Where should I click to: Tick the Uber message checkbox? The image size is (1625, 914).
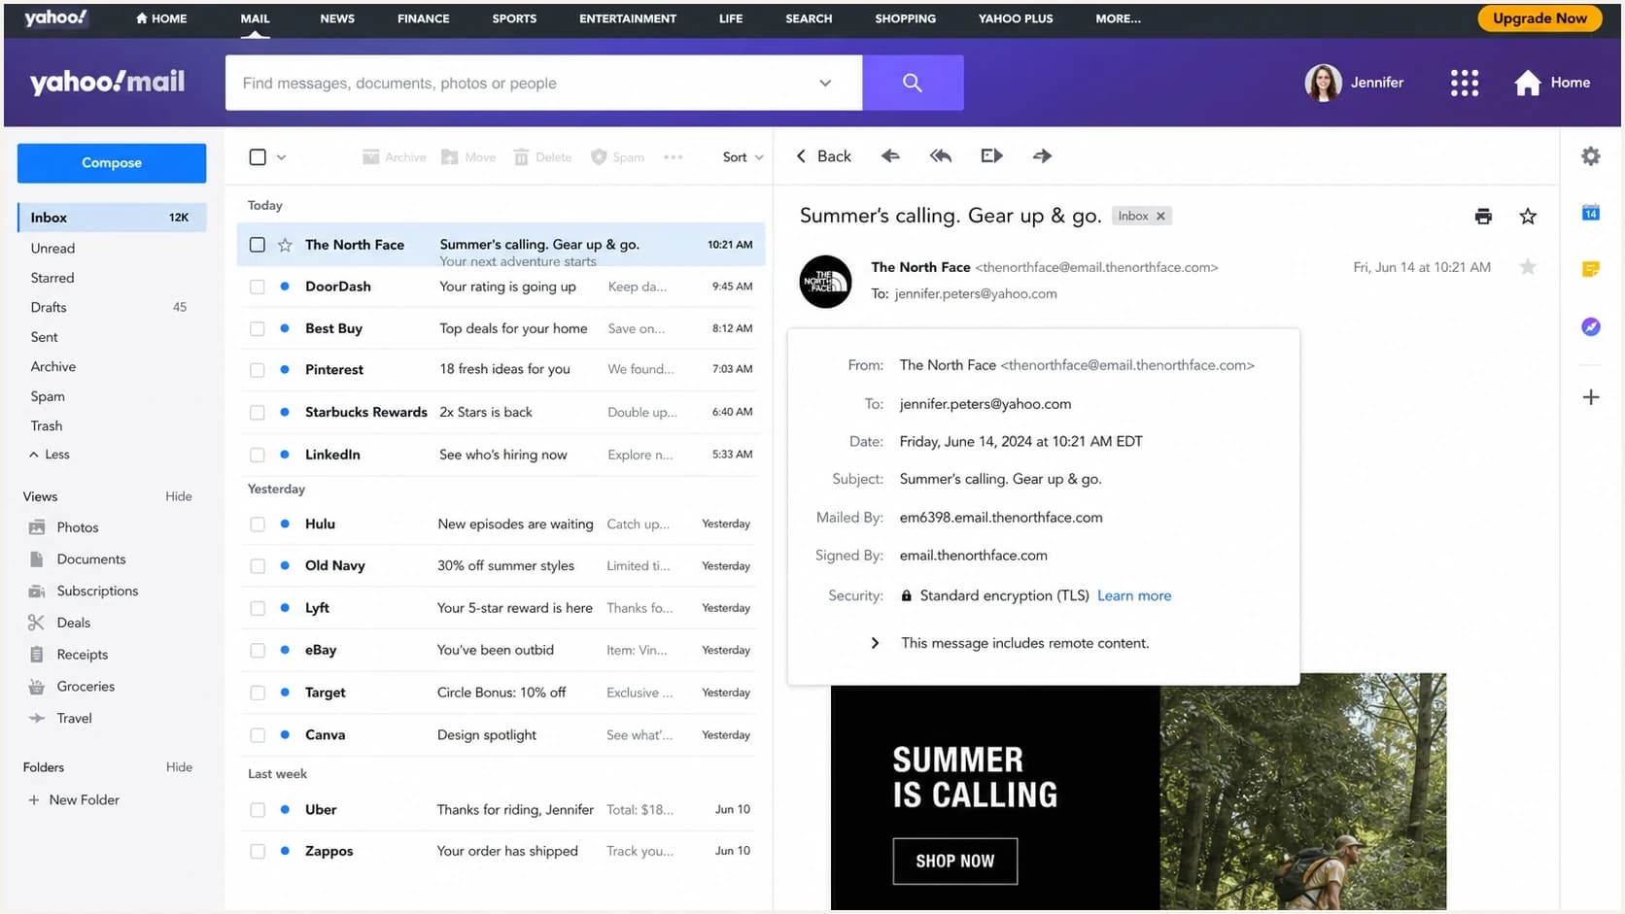258,809
